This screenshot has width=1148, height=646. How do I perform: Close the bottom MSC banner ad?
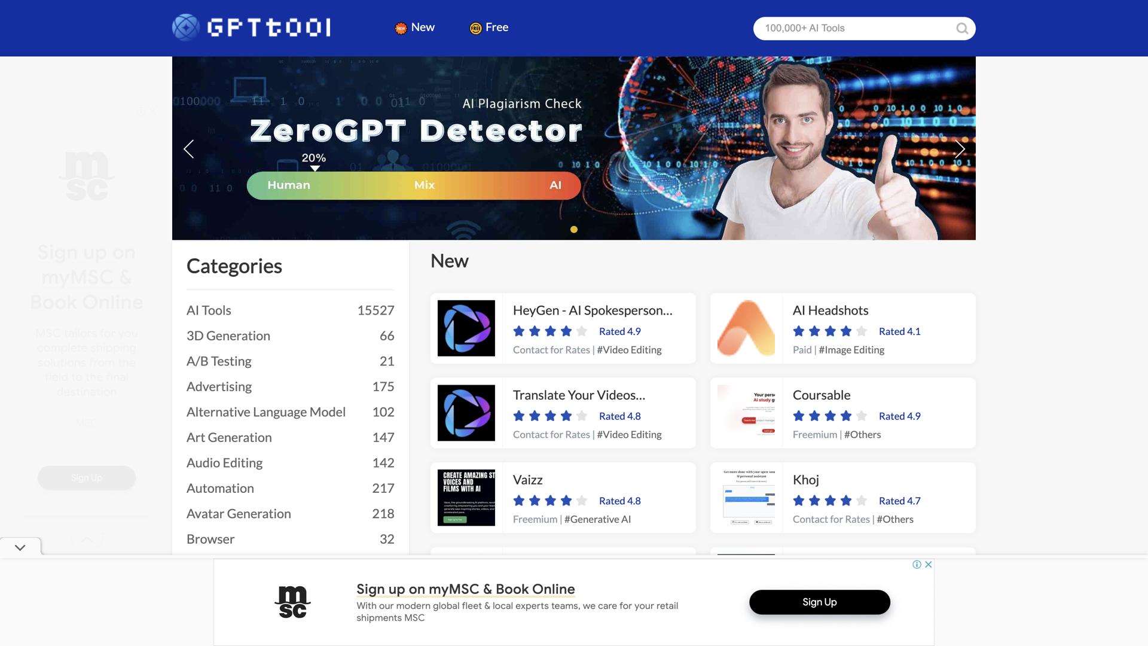(929, 565)
